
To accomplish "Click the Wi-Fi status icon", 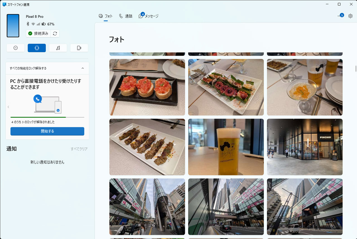I will pos(32,24).
